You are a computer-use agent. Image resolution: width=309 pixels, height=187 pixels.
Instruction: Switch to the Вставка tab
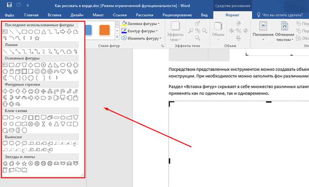tap(54, 15)
